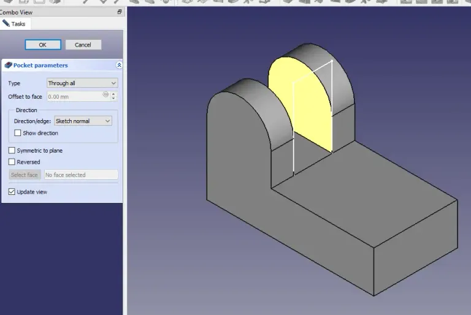Screen dimensions: 471x315
Task: Undock the Combo View panel
Action: point(120,12)
